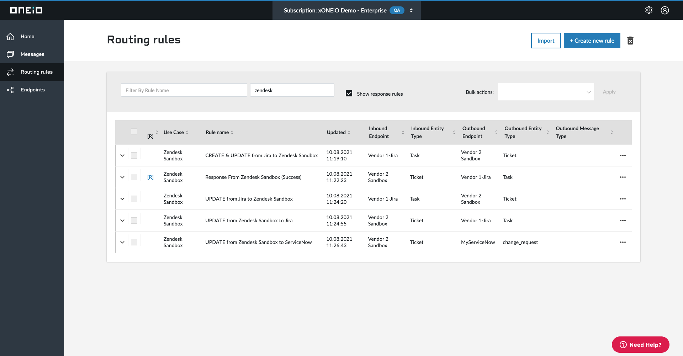Open the Subscription switcher arrows
Screen dimensions: 683x356
click(x=411, y=10)
